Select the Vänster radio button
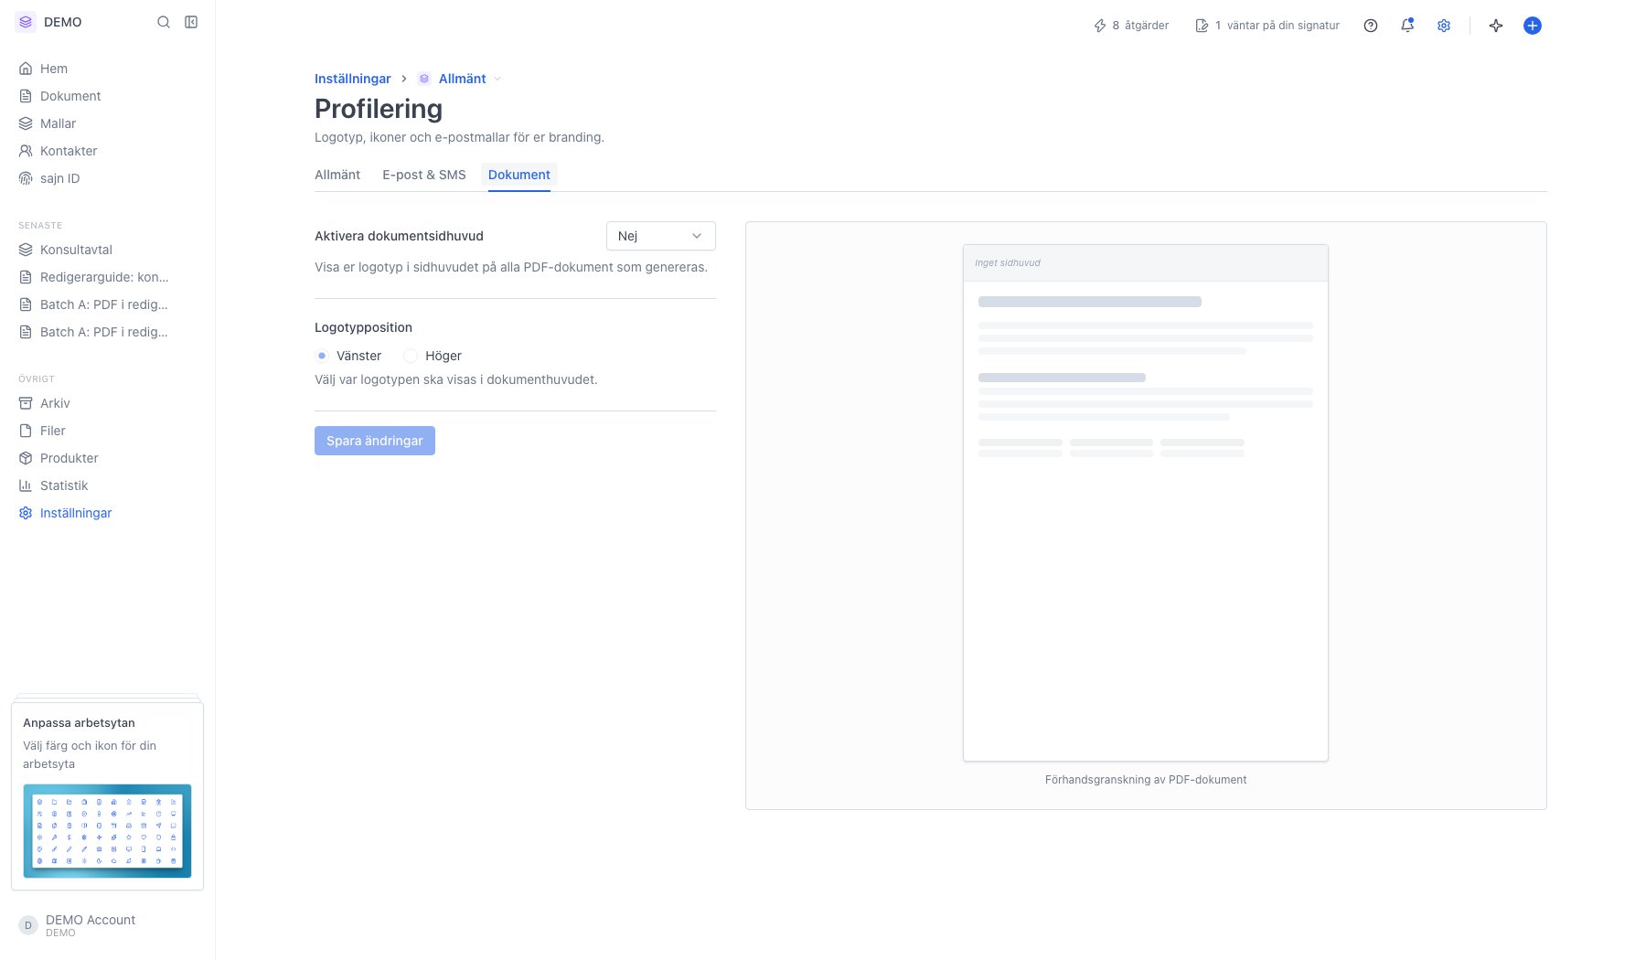Image resolution: width=1646 pixels, height=960 pixels. point(322,356)
